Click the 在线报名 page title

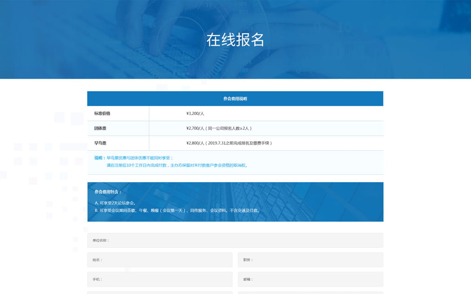click(x=235, y=40)
